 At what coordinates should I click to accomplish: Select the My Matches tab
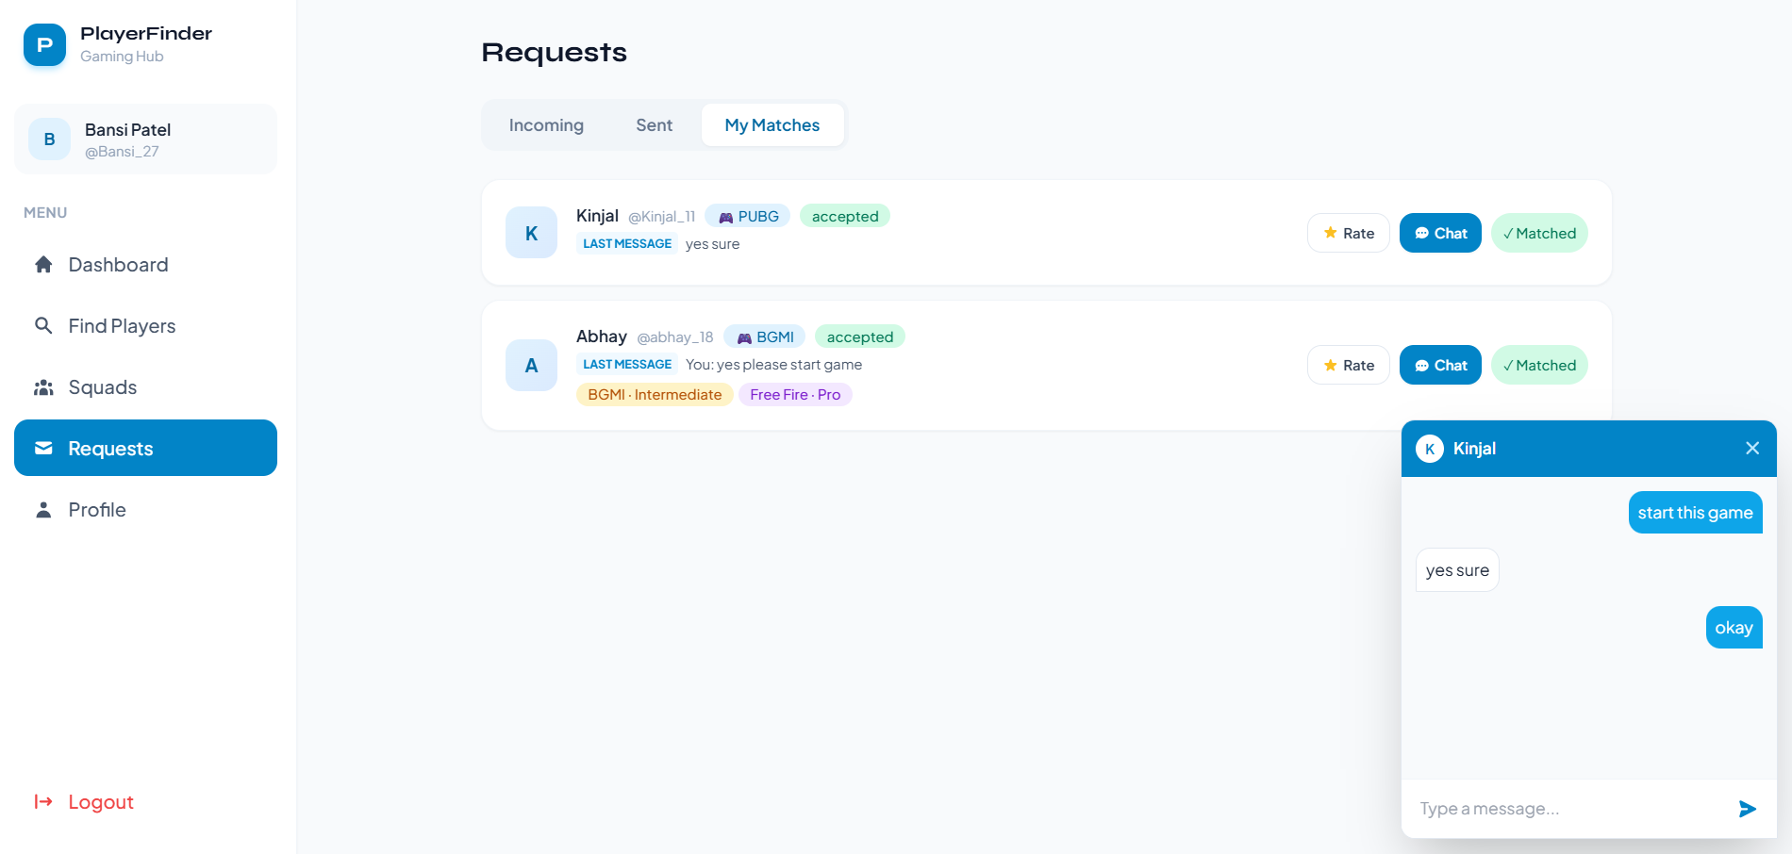772,125
